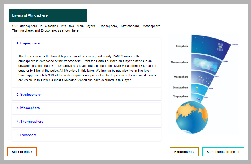Click the Earth globe in the diagram
Viewport: 251px width, 164px height.
coord(192,117)
